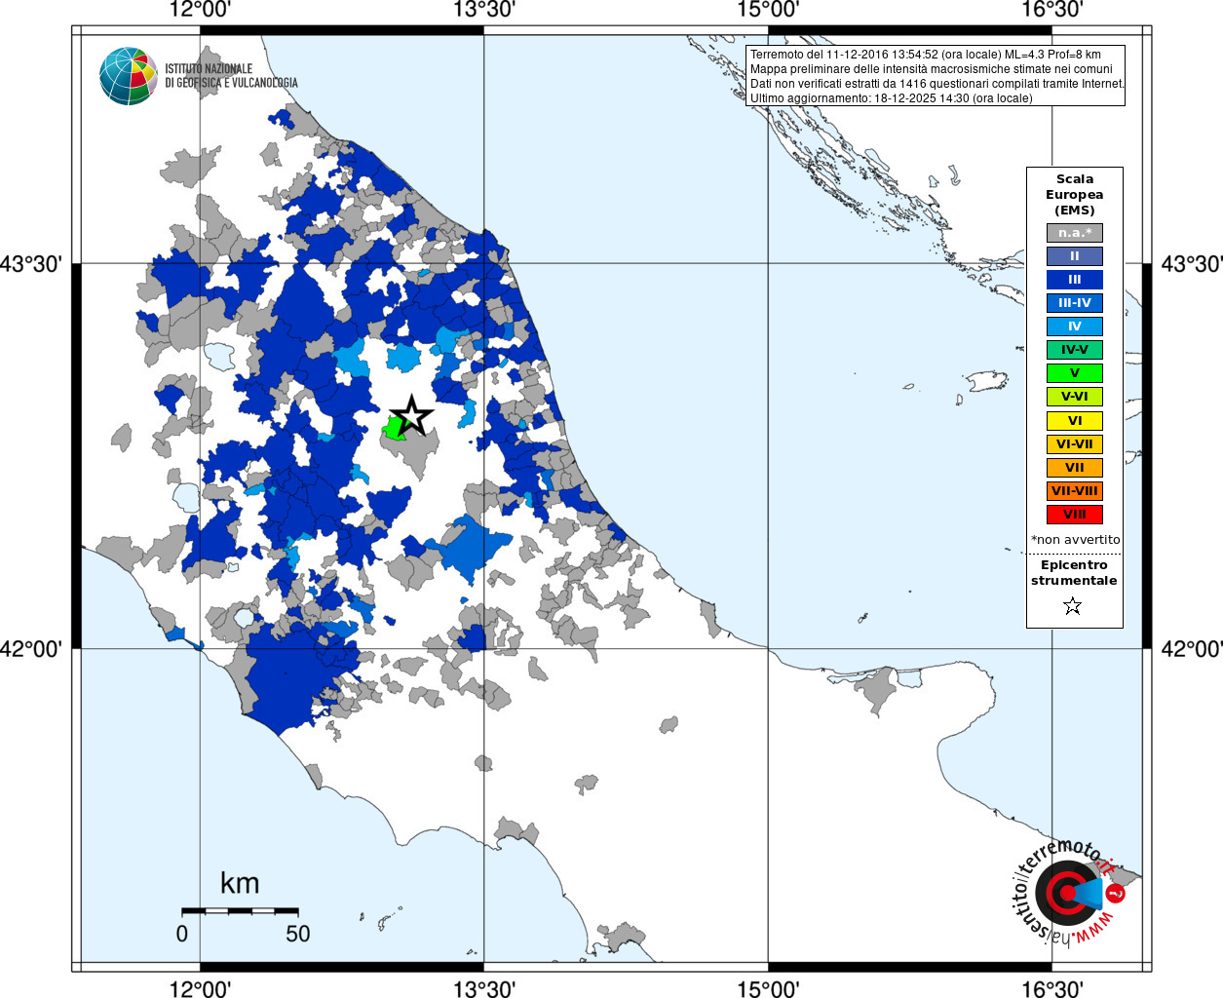Select the intensity VII orange legend swatch
Image resolution: width=1223 pixels, height=998 pixels.
(1075, 468)
